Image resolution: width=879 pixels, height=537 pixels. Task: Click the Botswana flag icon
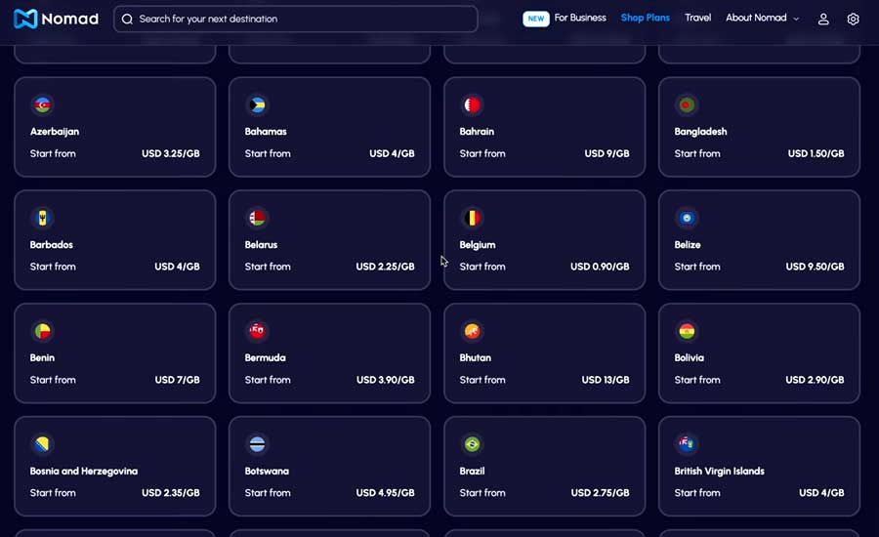[x=257, y=444]
